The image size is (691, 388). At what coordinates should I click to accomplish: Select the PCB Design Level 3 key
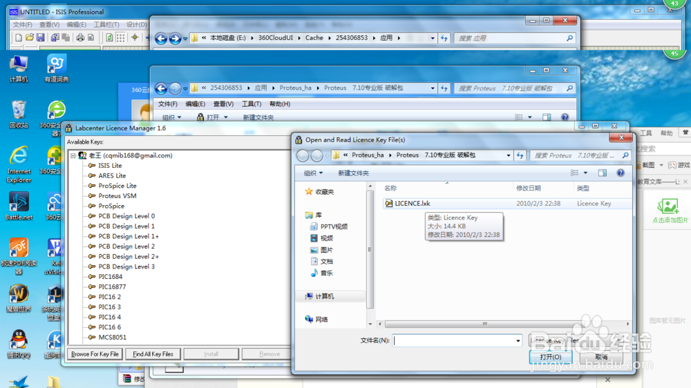pos(126,267)
